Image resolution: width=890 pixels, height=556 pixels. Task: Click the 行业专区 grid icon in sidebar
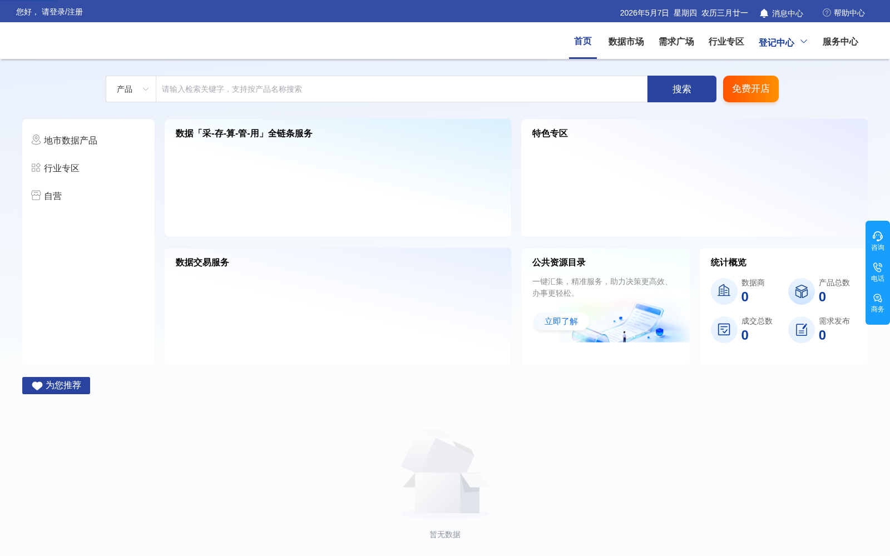[36, 167]
